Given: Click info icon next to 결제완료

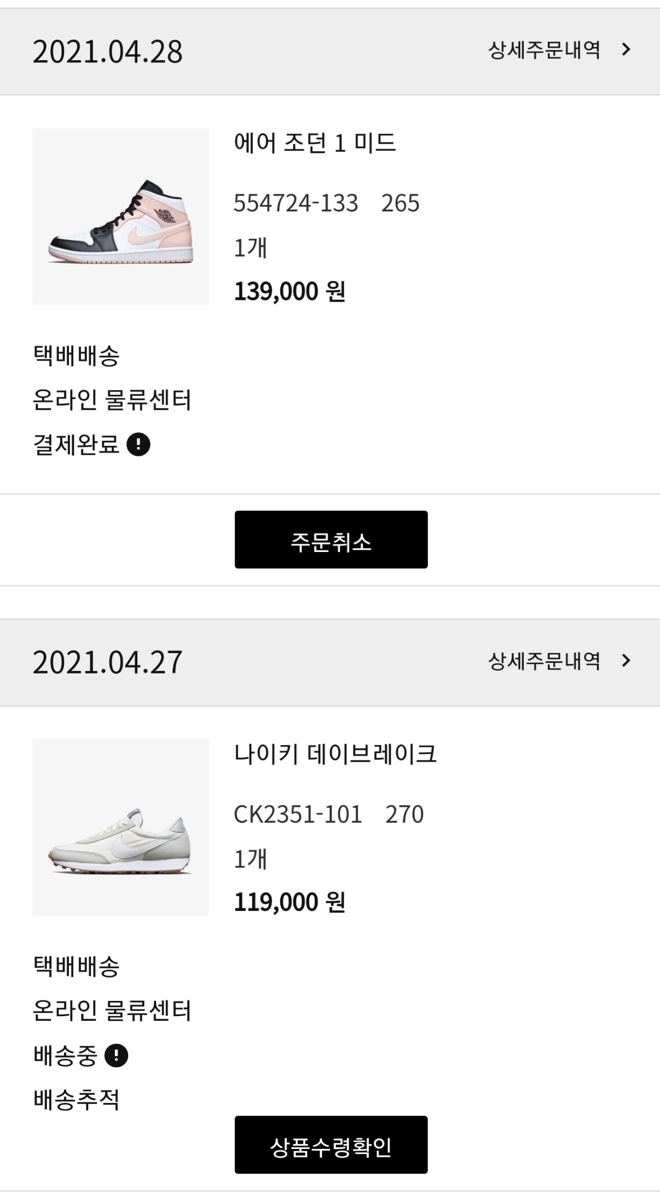Looking at the screenshot, I should point(138,444).
